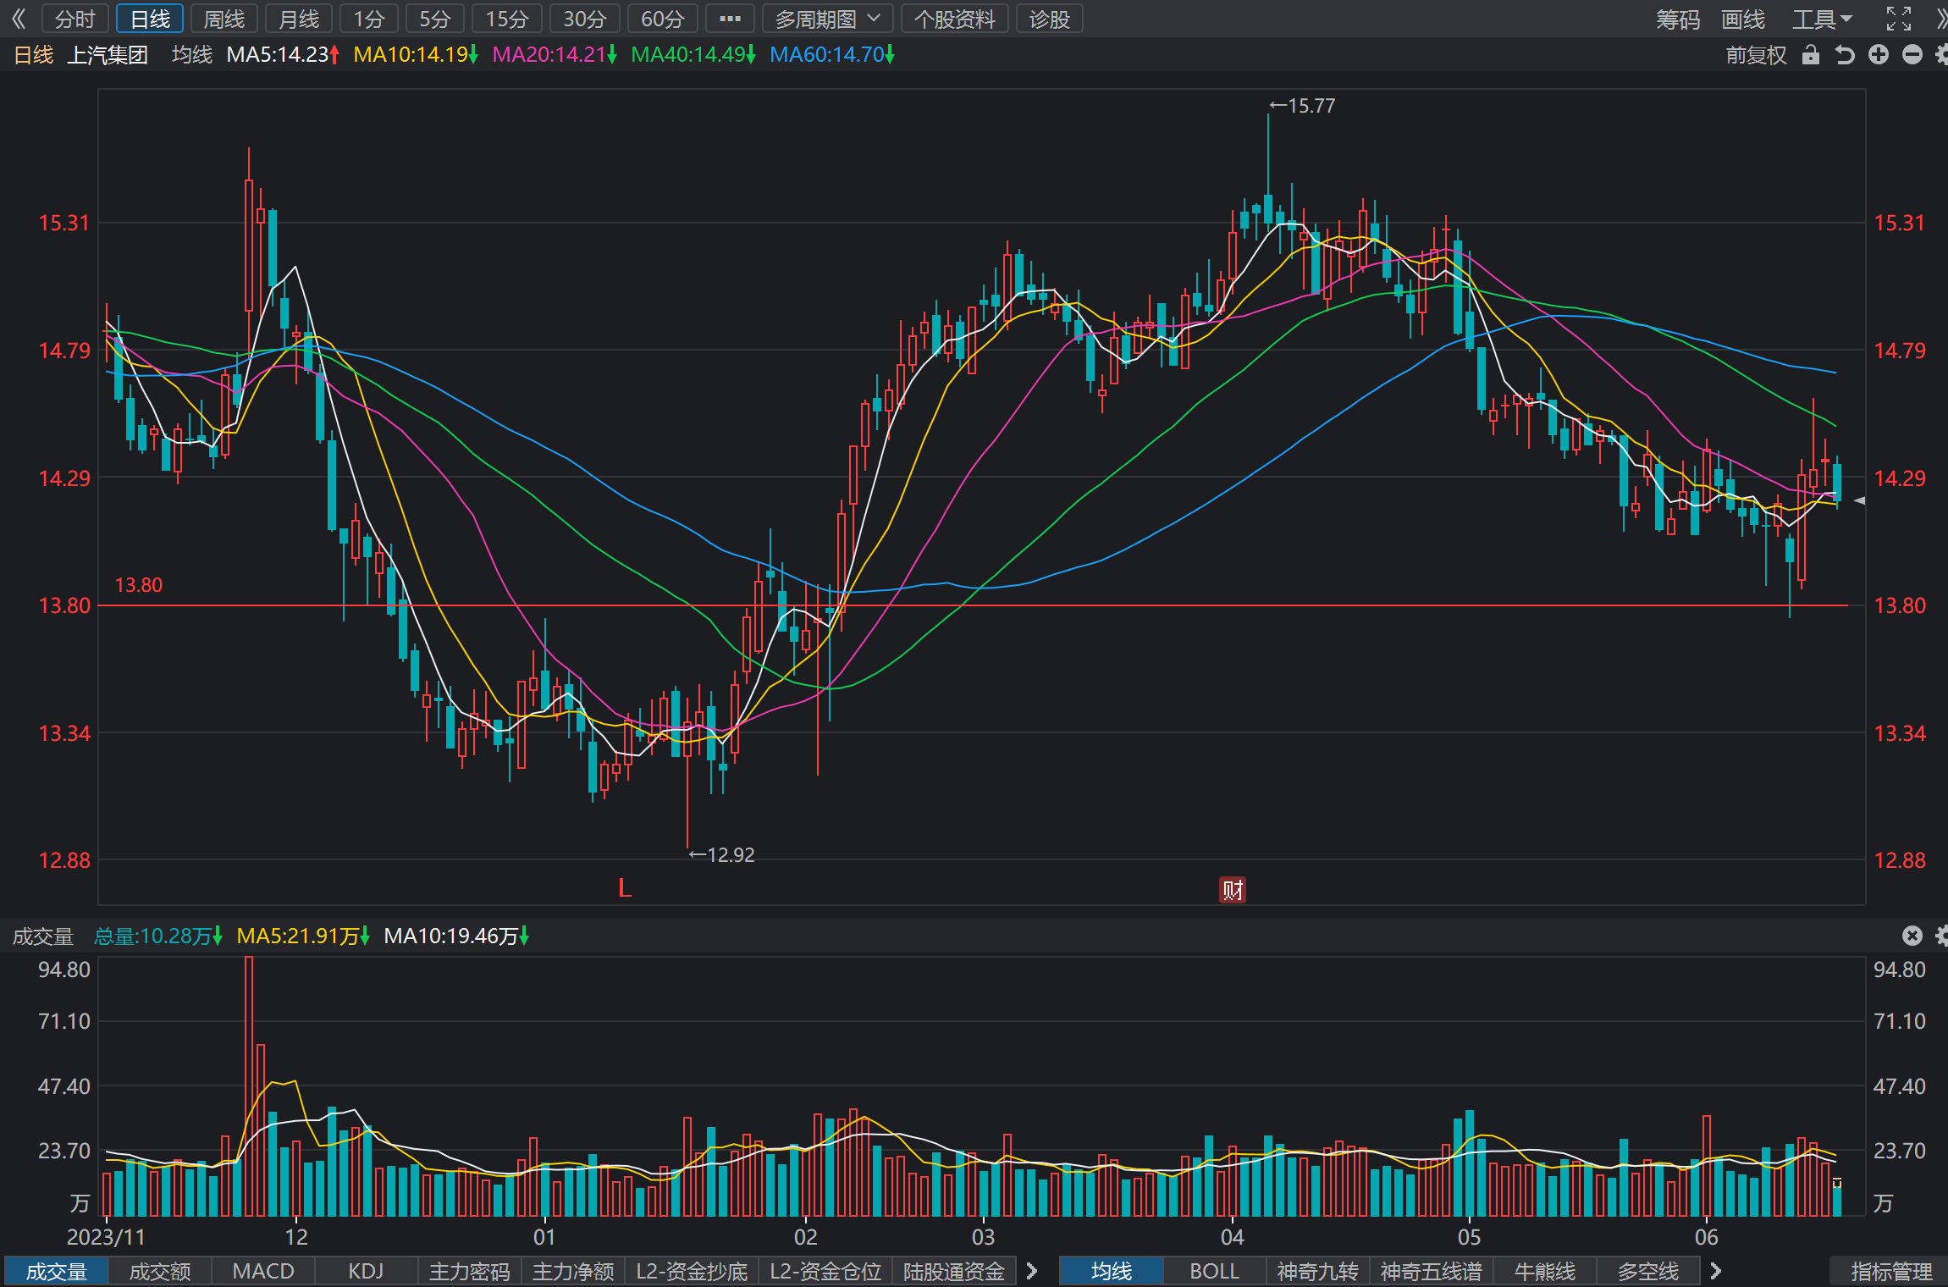Open 个股资料 stock information
1948x1287 pixels.
pos(955,19)
